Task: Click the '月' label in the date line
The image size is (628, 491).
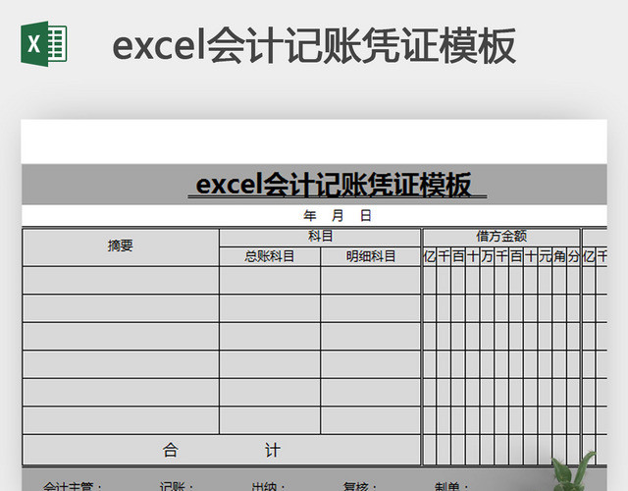Action: coord(338,216)
